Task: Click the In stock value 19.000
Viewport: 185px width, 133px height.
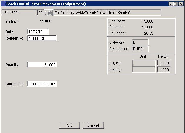Action: coord(46,21)
